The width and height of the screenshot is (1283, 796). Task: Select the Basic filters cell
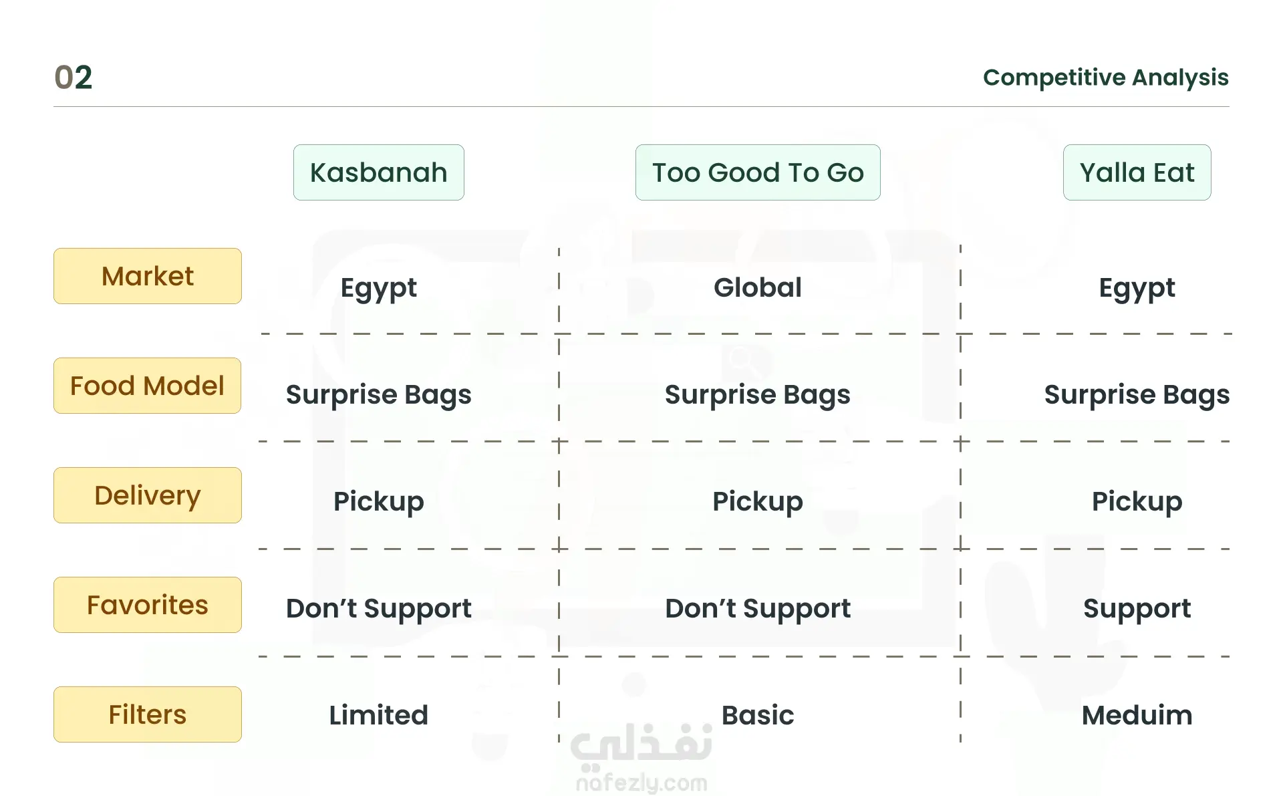point(758,715)
